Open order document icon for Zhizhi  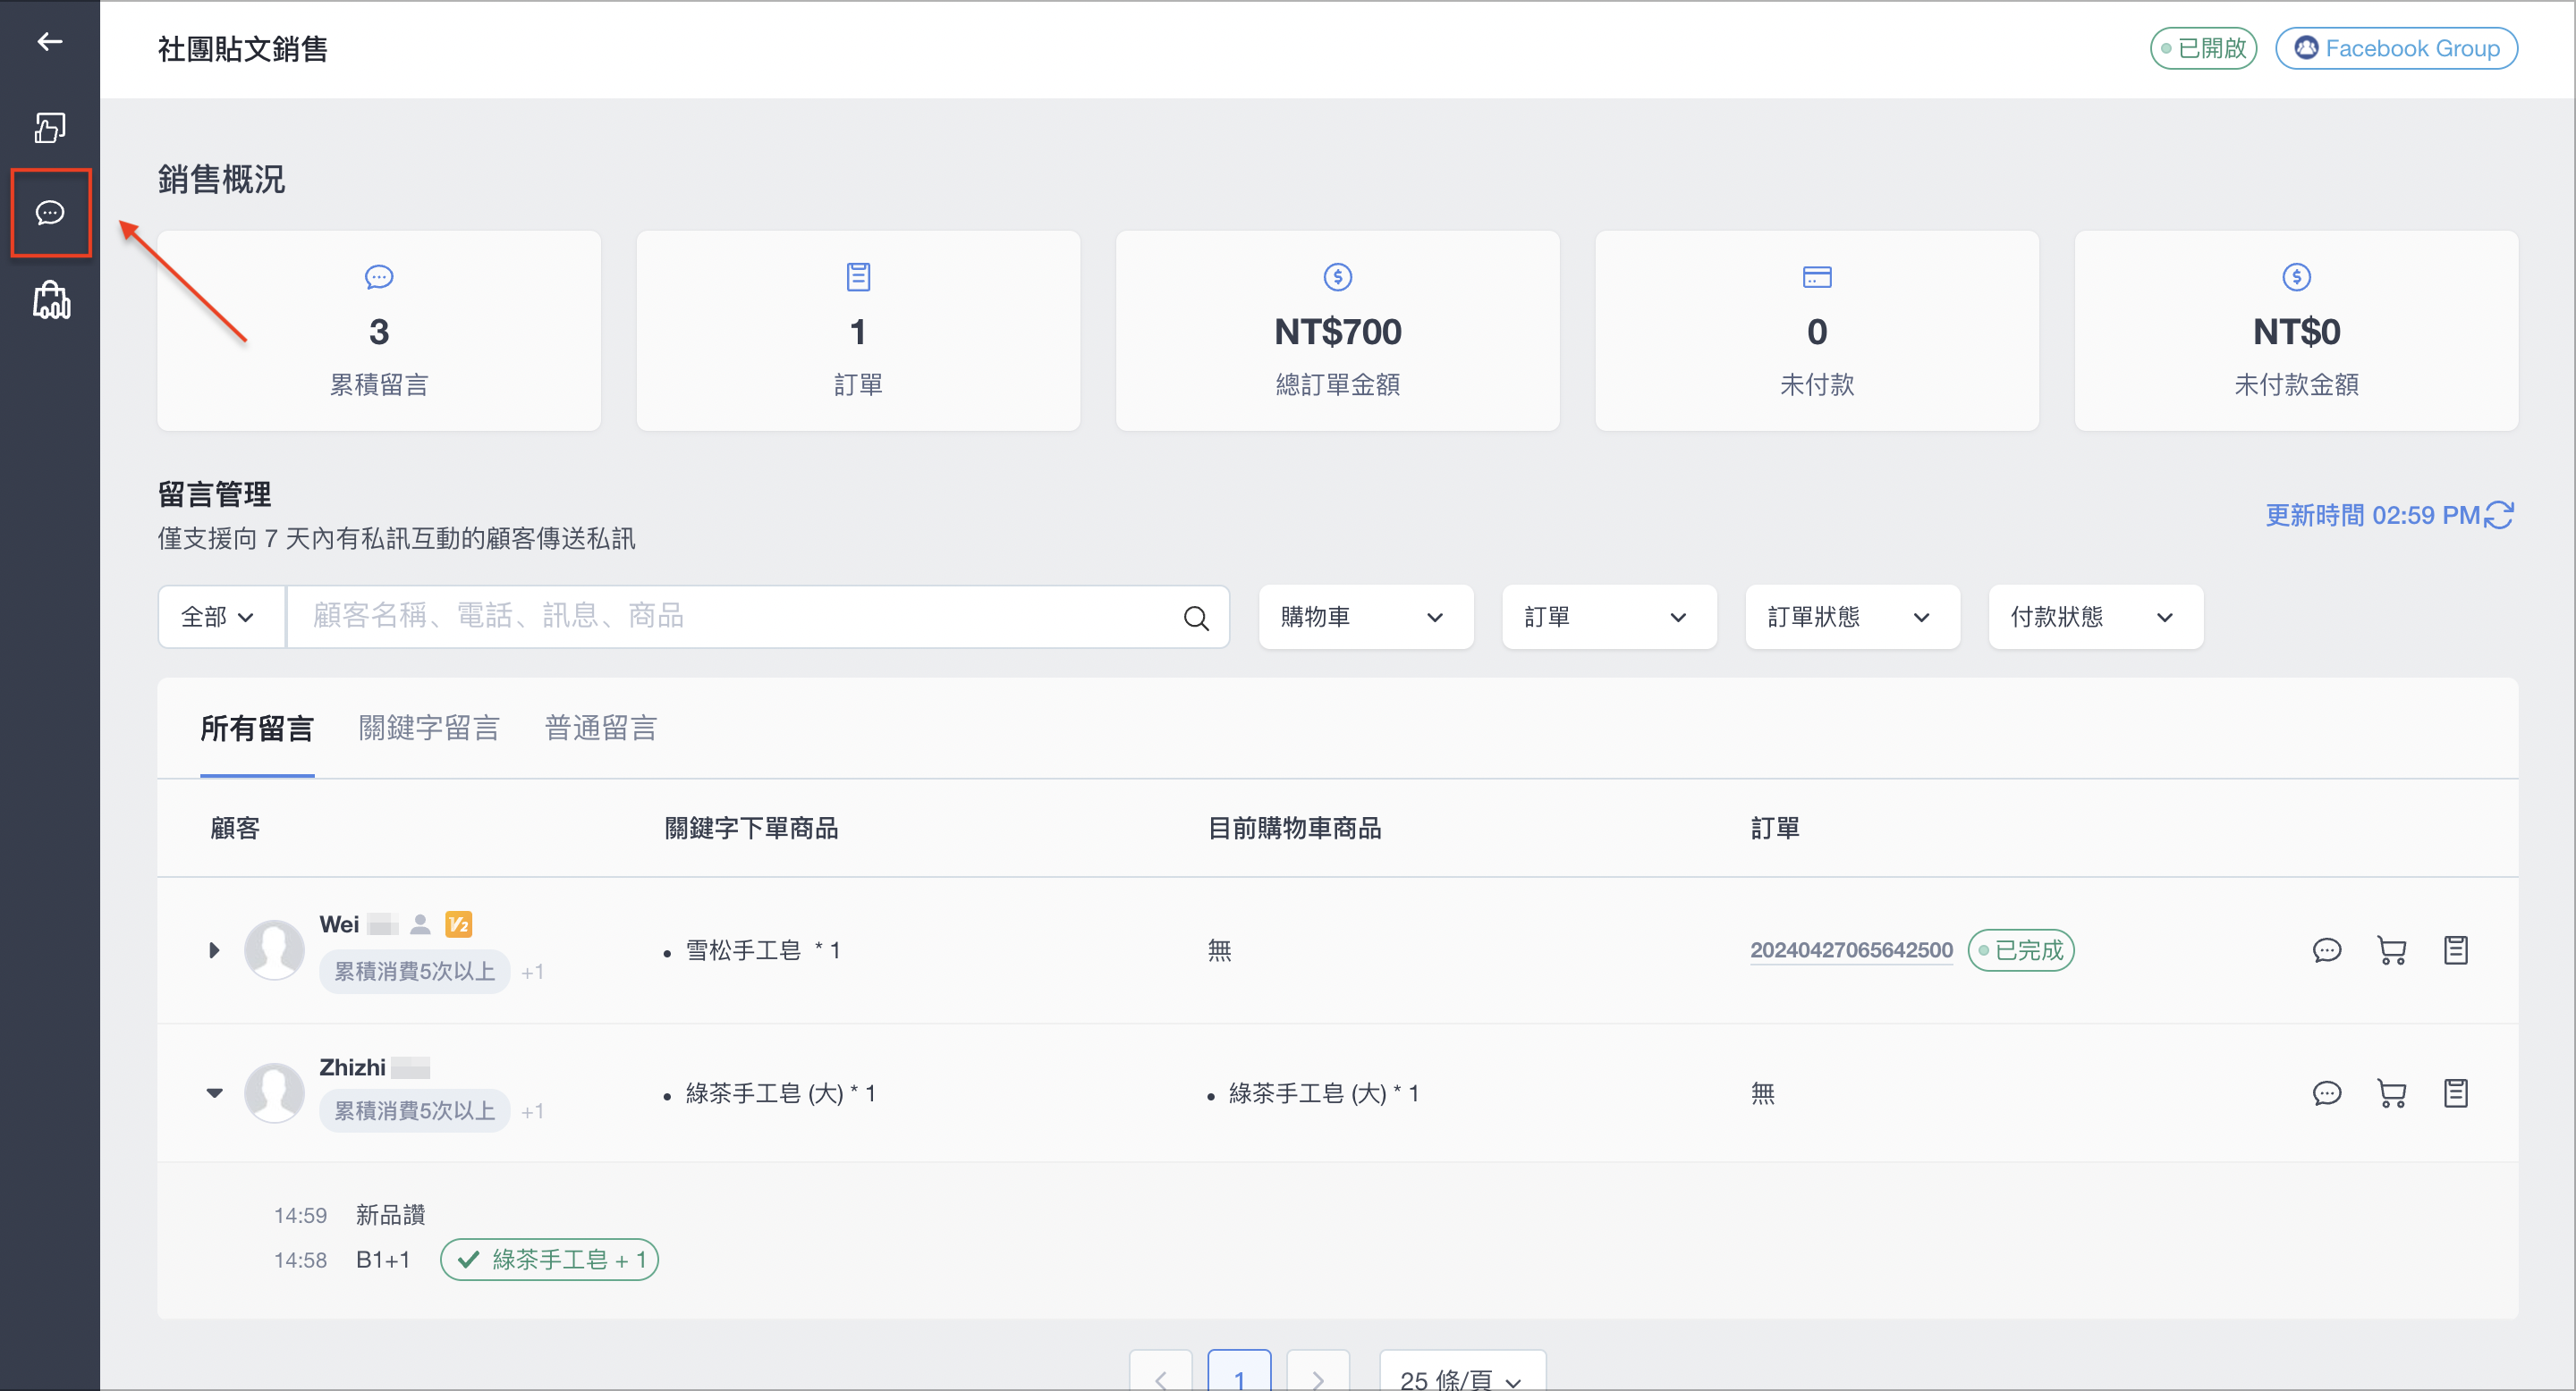[x=2455, y=1093]
